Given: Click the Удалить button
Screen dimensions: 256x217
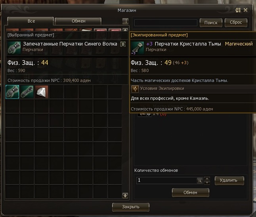Looking at the screenshot, I should (x=229, y=181).
